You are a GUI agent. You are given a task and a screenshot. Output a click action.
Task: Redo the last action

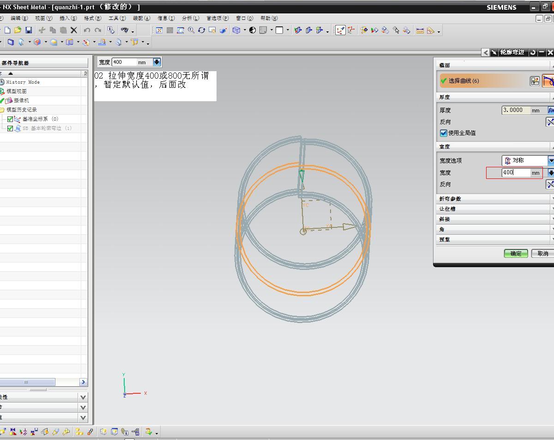pyautogui.click(x=98, y=30)
